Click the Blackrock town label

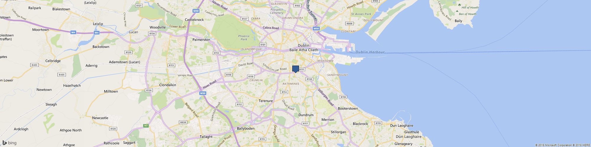click(x=361, y=124)
